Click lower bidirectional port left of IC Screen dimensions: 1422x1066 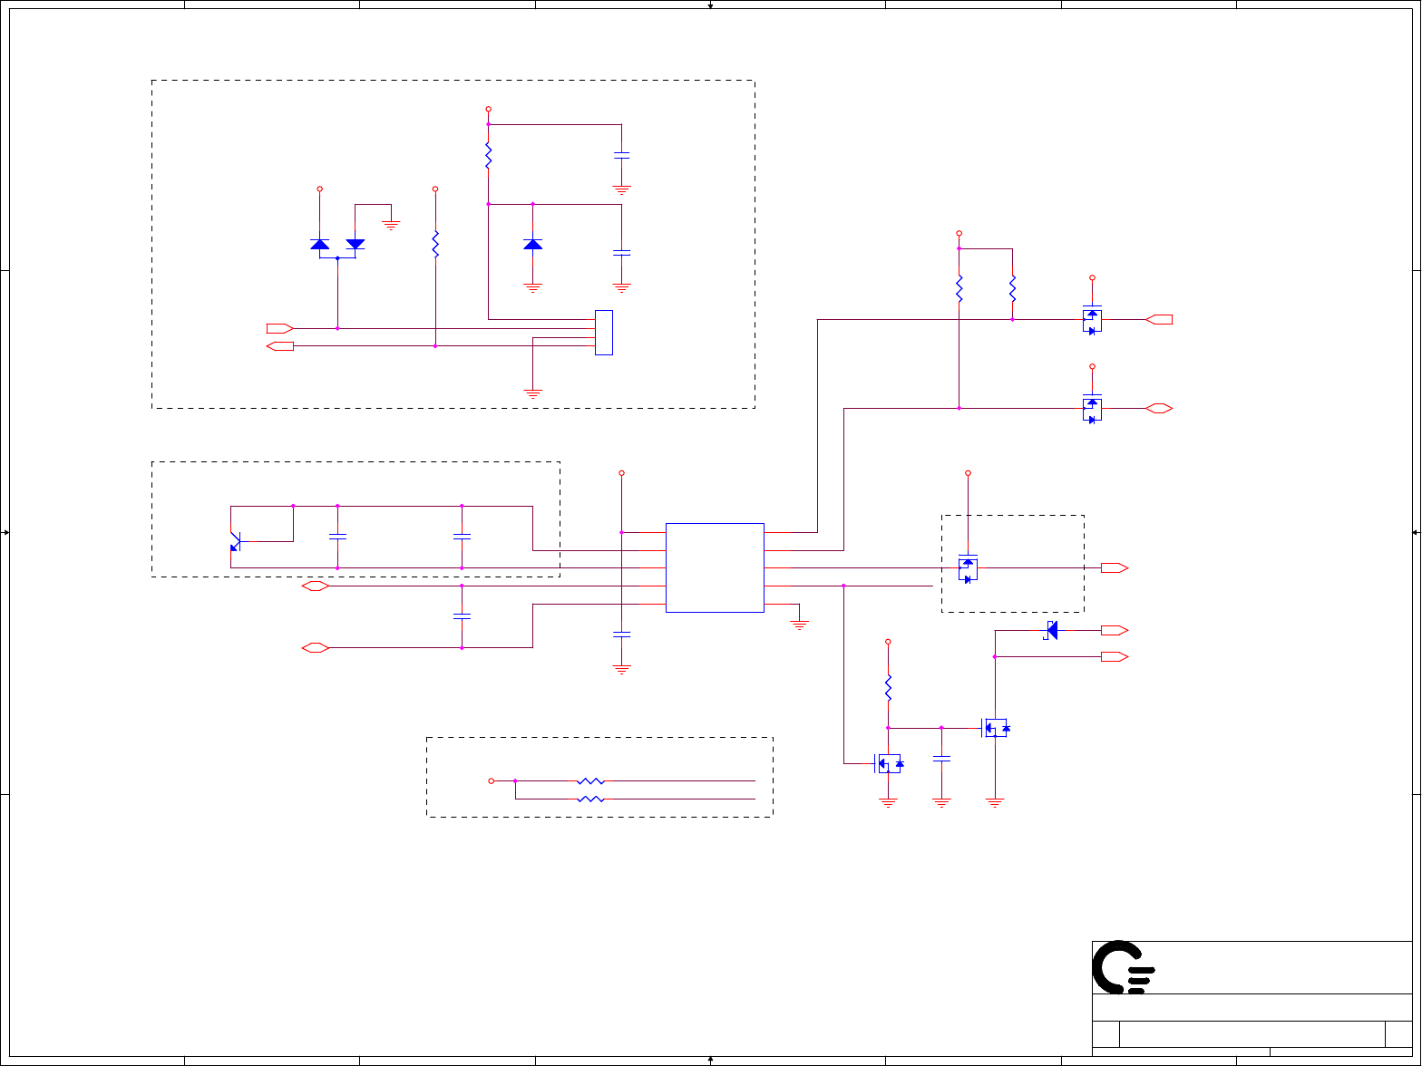[x=315, y=648]
